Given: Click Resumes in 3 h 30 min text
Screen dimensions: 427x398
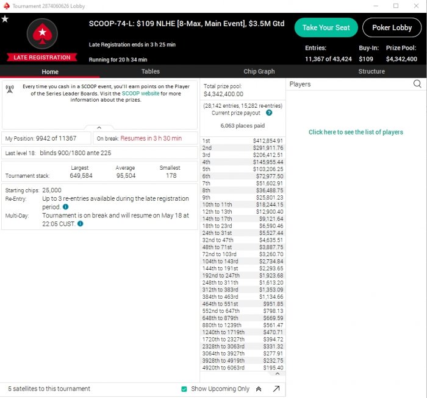Looking at the screenshot, I should click(151, 138).
